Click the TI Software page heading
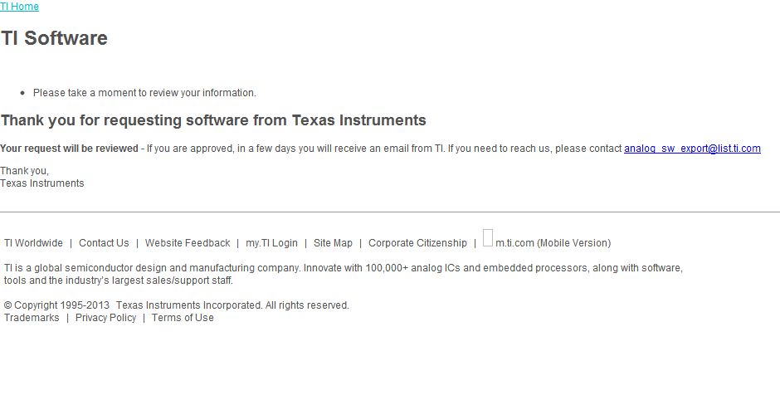The image size is (780, 395). coord(55,38)
